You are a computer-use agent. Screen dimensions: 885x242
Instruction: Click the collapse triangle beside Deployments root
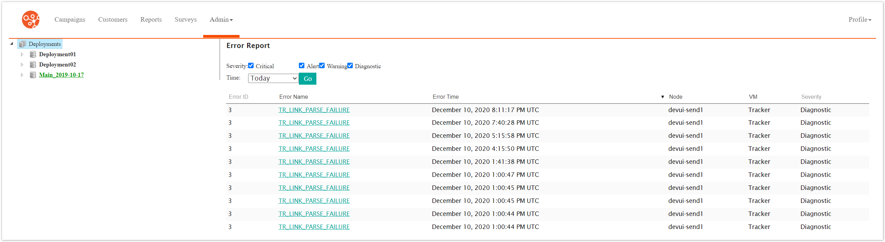click(12, 44)
